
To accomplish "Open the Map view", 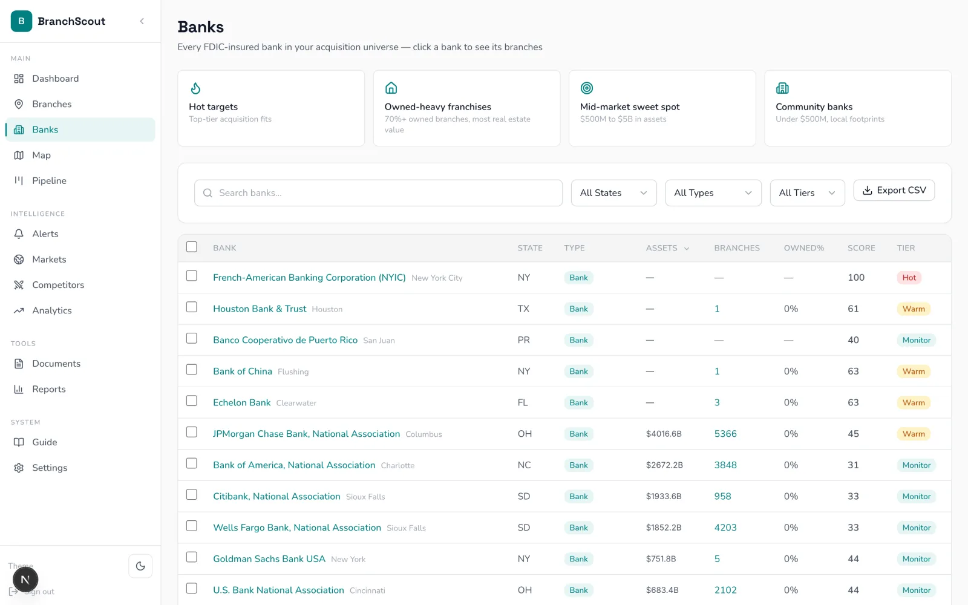I will click(x=80, y=155).
